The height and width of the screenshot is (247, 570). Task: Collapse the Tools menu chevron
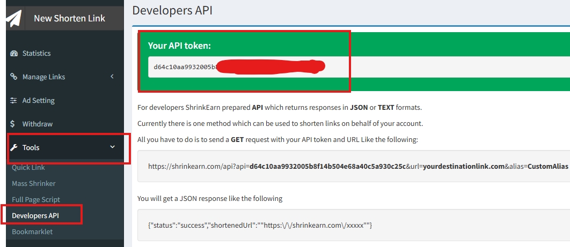pos(112,147)
